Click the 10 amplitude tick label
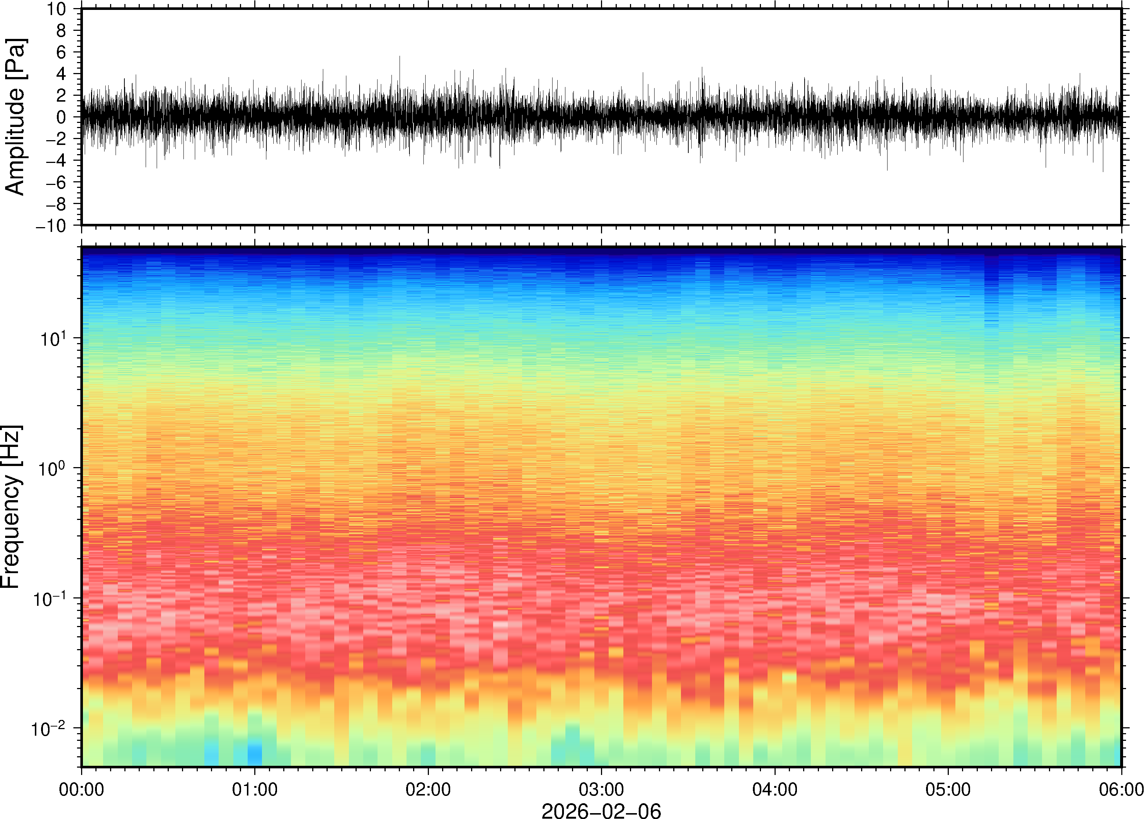Image resolution: width=1144 pixels, height=819 pixels. [57, 9]
